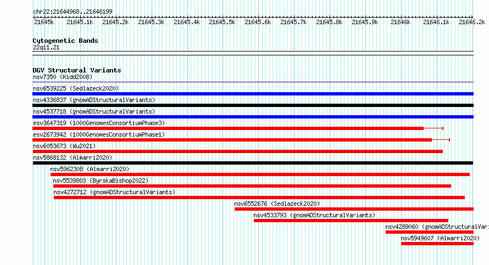Click the red bar of nsv4533793

pyautogui.click(x=351, y=221)
